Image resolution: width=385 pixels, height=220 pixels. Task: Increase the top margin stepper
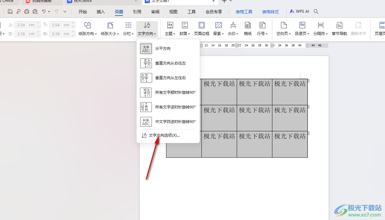(x=38, y=23)
